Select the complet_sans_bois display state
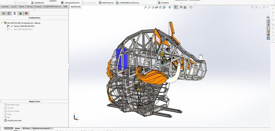Screen dimensions: 275x131 click(14, 120)
